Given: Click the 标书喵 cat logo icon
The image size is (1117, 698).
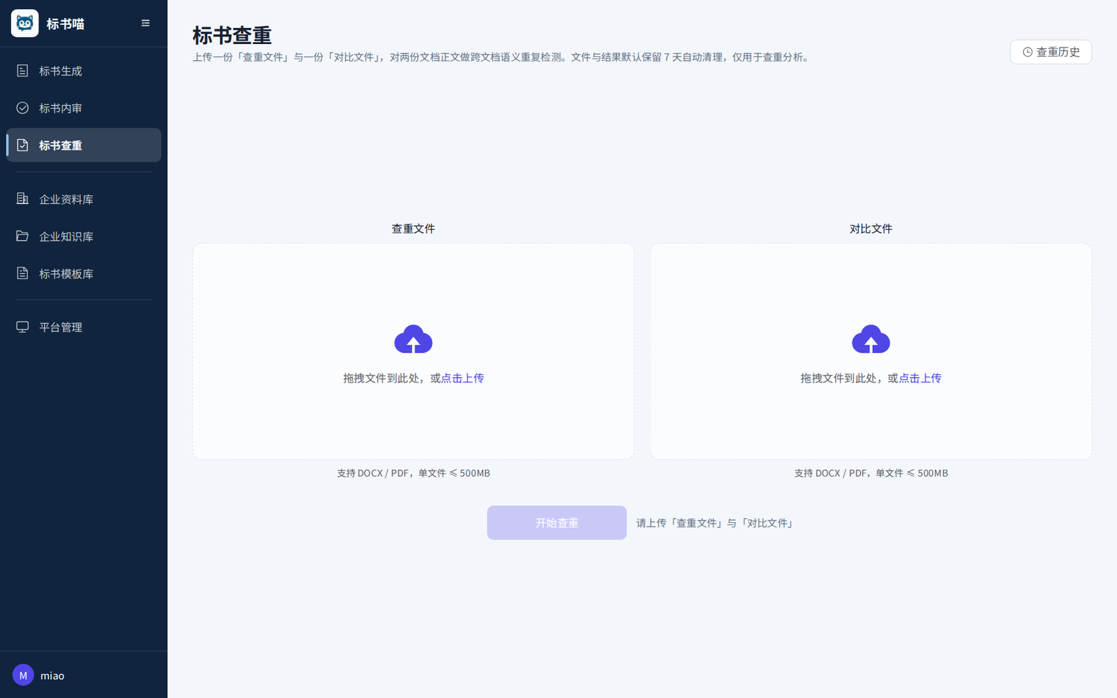Looking at the screenshot, I should tap(24, 24).
